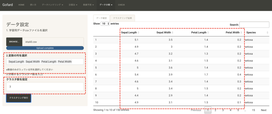This screenshot has height=114, width=272.
Task: Open the CHECK page in navbar
Action: pyautogui.click(x=121, y=5)
